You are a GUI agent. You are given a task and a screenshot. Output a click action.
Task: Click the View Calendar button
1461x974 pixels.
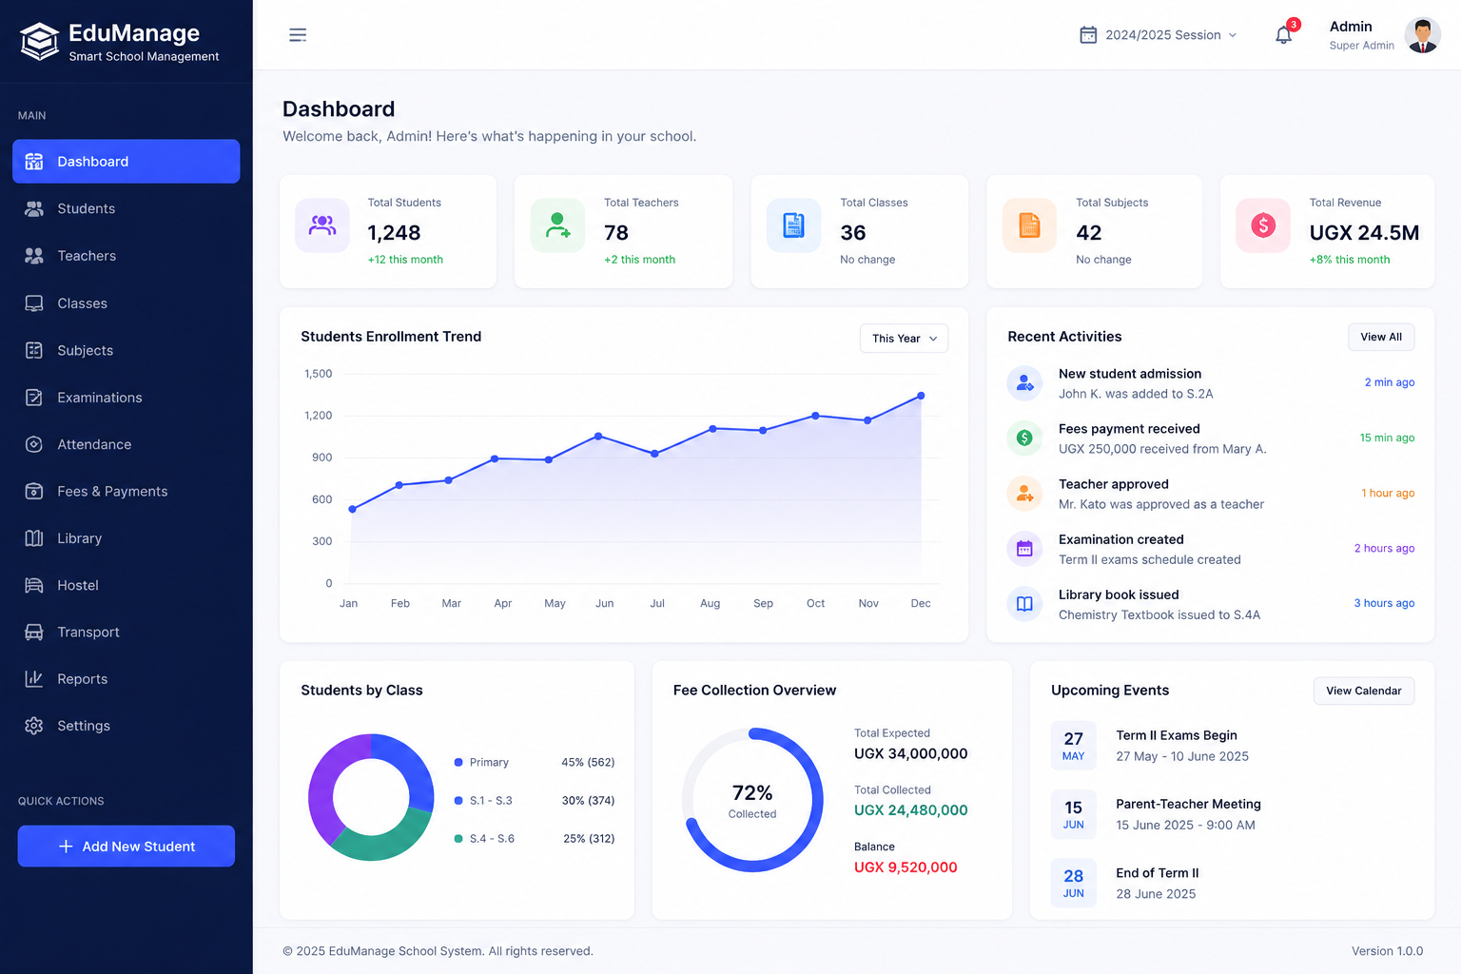(1364, 691)
